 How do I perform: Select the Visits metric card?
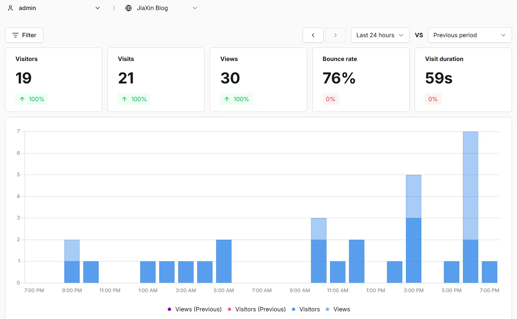156,80
